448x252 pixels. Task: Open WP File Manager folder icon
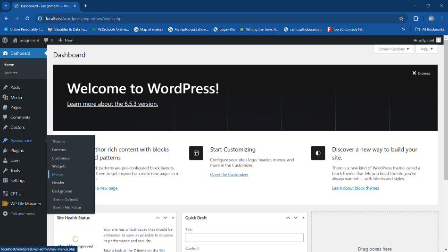pyautogui.click(x=5, y=204)
